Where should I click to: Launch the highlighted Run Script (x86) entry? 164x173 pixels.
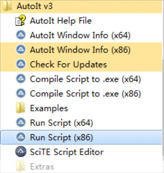(x=81, y=137)
